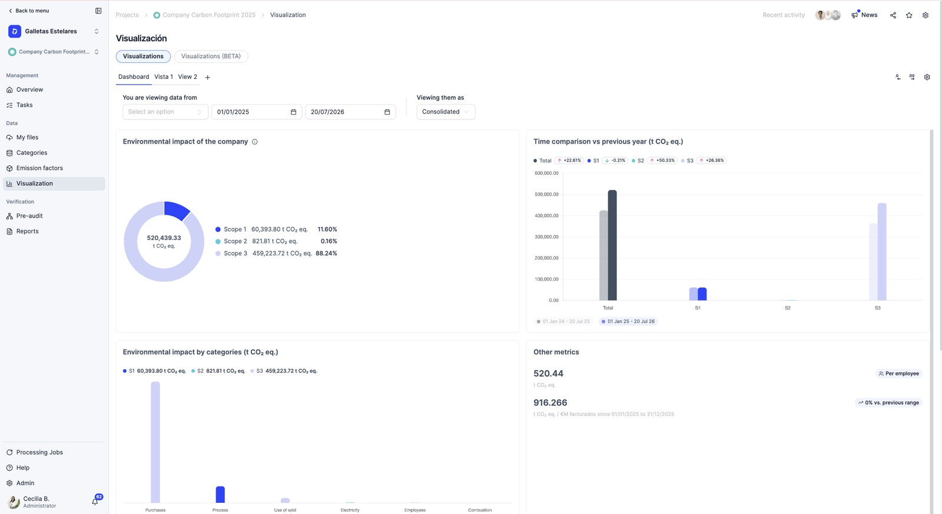
Task: Click Projects breadcrumb link
Action: (127, 15)
